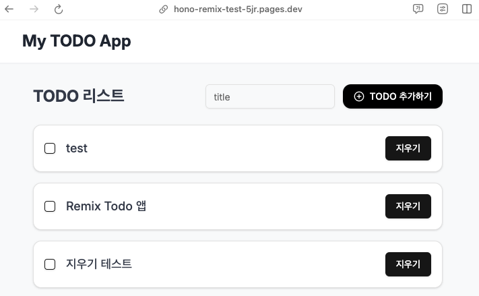The height and width of the screenshot is (296, 479).
Task: Click the browser forward arrow
Action: click(x=34, y=9)
